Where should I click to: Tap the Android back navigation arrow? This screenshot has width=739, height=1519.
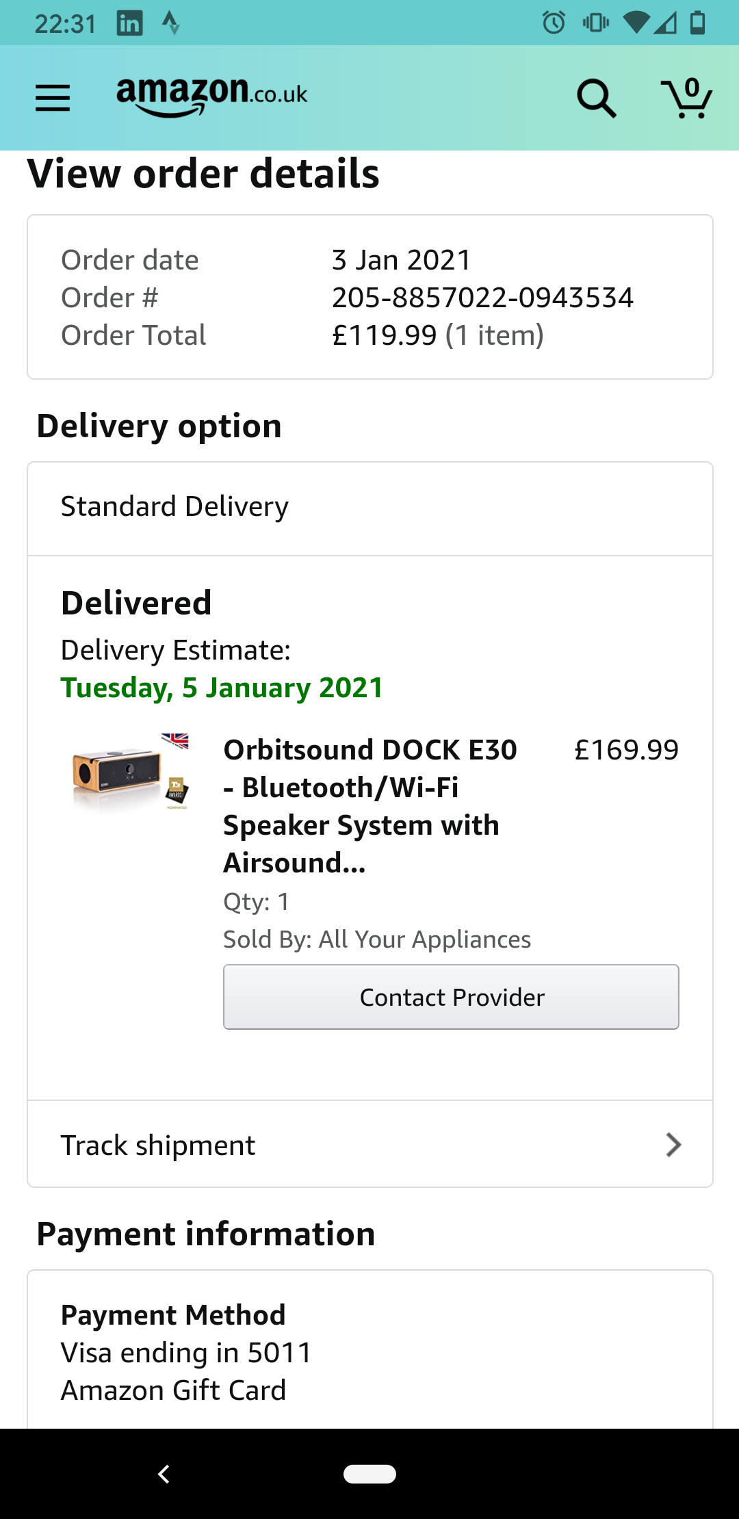click(164, 1474)
